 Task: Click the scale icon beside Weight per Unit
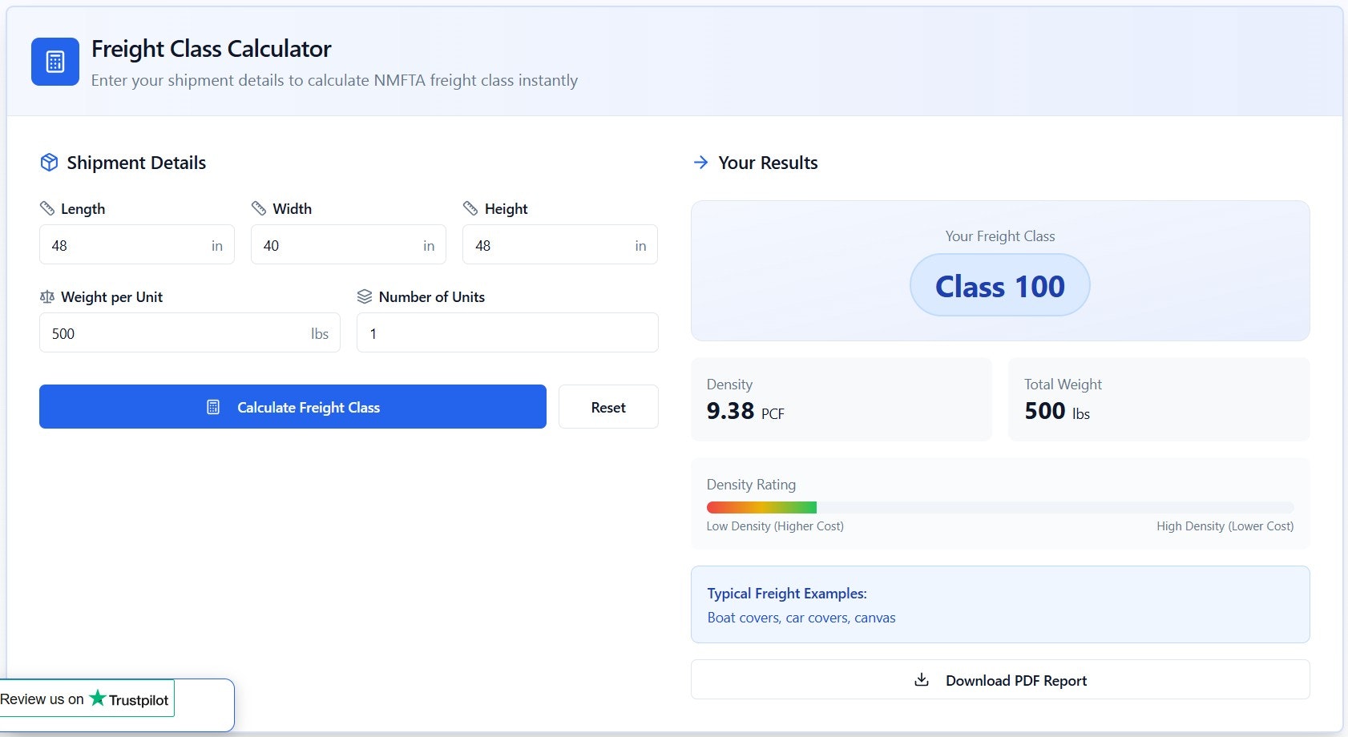point(46,296)
